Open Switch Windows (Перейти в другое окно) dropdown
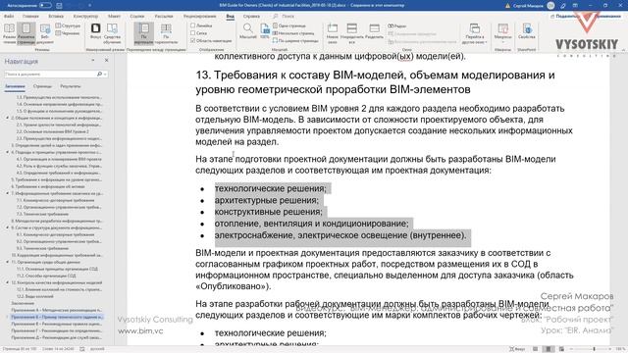Viewport: 628px width, 353px height. coord(475,33)
